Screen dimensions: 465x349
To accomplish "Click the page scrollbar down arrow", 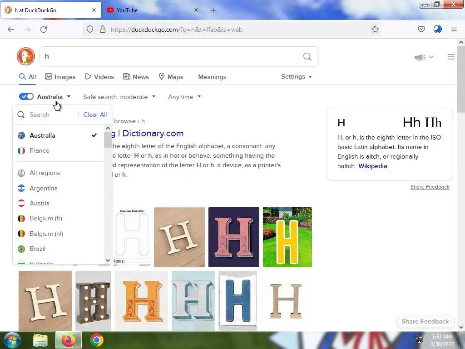I will (461, 327).
